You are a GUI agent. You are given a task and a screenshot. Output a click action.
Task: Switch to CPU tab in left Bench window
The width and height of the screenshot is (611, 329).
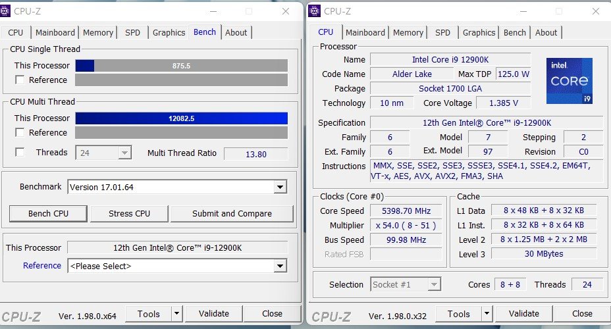click(16, 32)
